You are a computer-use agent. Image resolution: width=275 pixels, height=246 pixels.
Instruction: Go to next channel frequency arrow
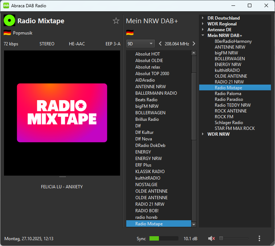click(x=194, y=44)
